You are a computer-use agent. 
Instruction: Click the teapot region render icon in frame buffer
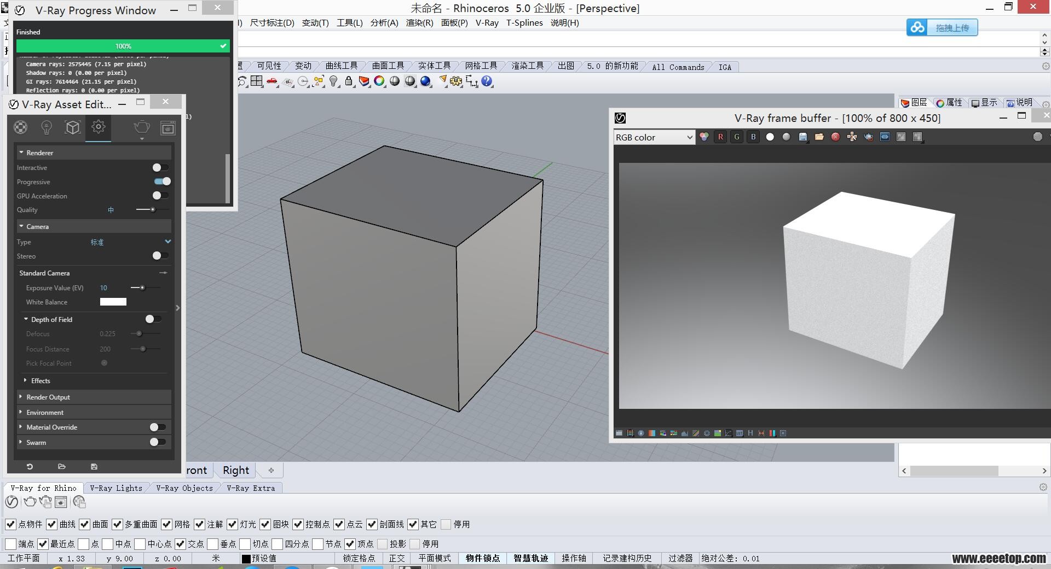click(869, 137)
